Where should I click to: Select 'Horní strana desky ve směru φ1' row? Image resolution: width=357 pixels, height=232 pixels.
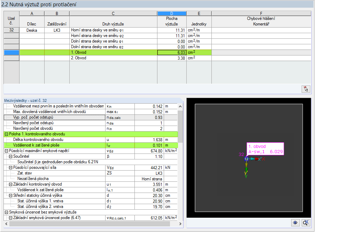click(x=113, y=30)
